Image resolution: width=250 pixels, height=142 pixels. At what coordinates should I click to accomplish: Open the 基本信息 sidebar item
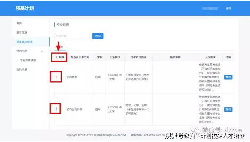click(x=22, y=33)
